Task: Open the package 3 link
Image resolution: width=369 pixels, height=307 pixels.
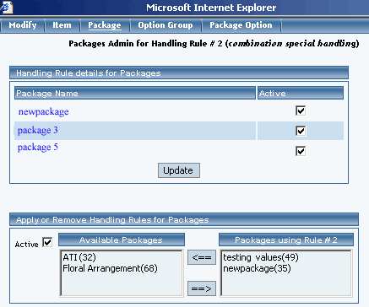Action: [x=37, y=130]
